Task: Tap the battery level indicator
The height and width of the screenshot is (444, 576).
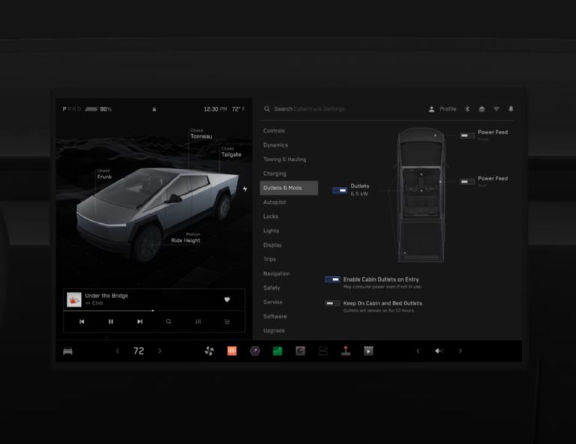Action: 98,109
